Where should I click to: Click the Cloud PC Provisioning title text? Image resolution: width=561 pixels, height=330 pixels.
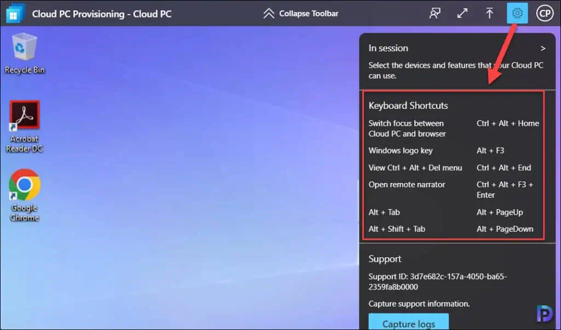pos(101,14)
